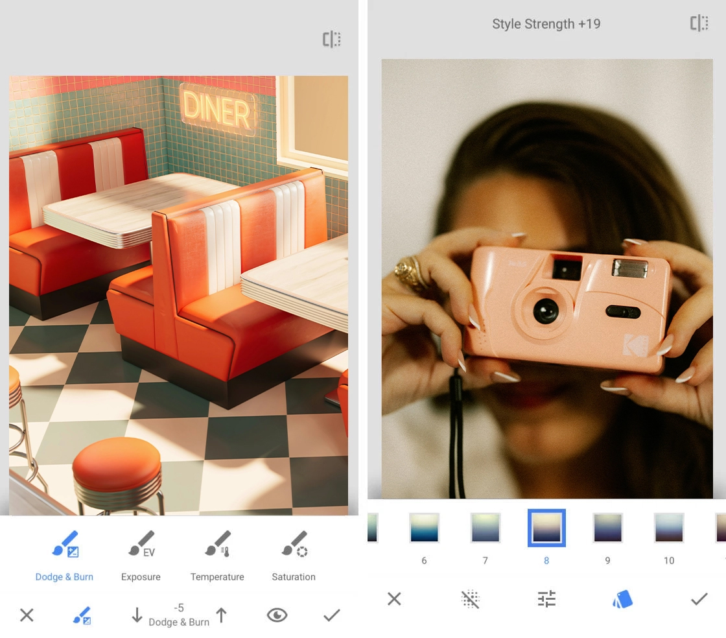Choose film style 9 thumbnail
Screen dimensions: 726x638
(607, 528)
